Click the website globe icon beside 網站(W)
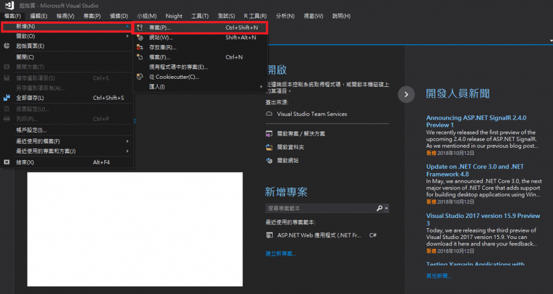 [x=140, y=37]
